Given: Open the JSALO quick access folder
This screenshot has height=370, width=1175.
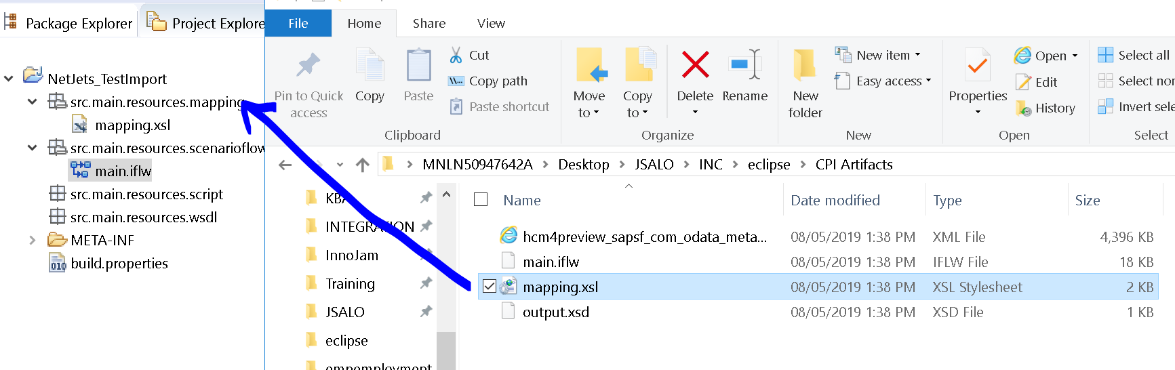Looking at the screenshot, I should coord(345,312).
